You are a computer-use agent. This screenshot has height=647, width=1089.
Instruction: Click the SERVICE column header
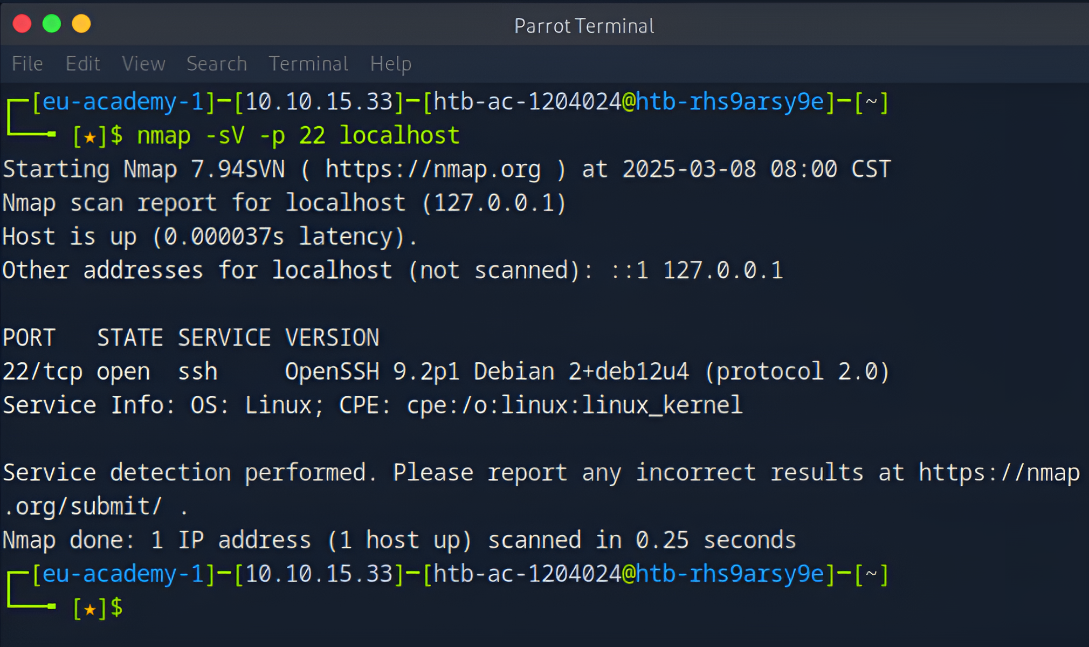pyautogui.click(x=224, y=338)
